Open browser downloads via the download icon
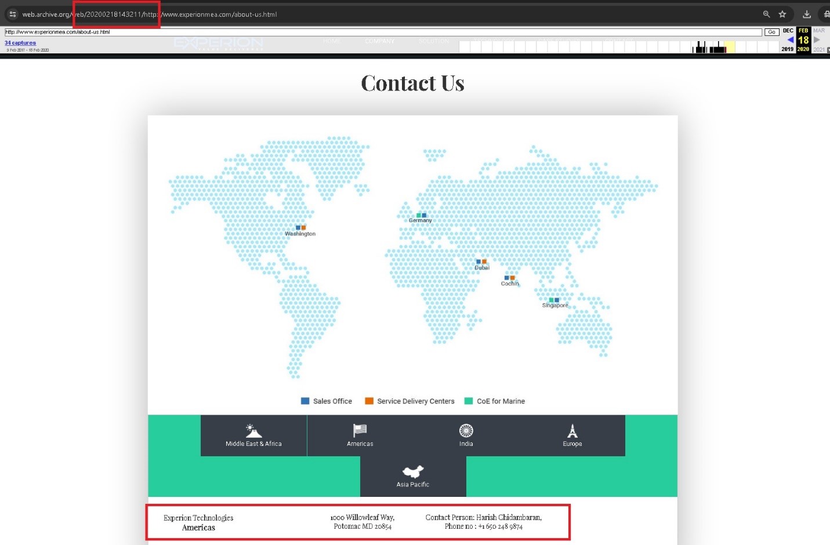830x545 pixels. tap(806, 13)
